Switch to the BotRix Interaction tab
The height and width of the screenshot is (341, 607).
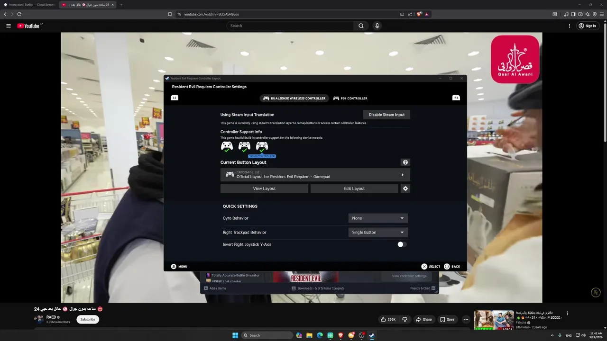point(29,5)
